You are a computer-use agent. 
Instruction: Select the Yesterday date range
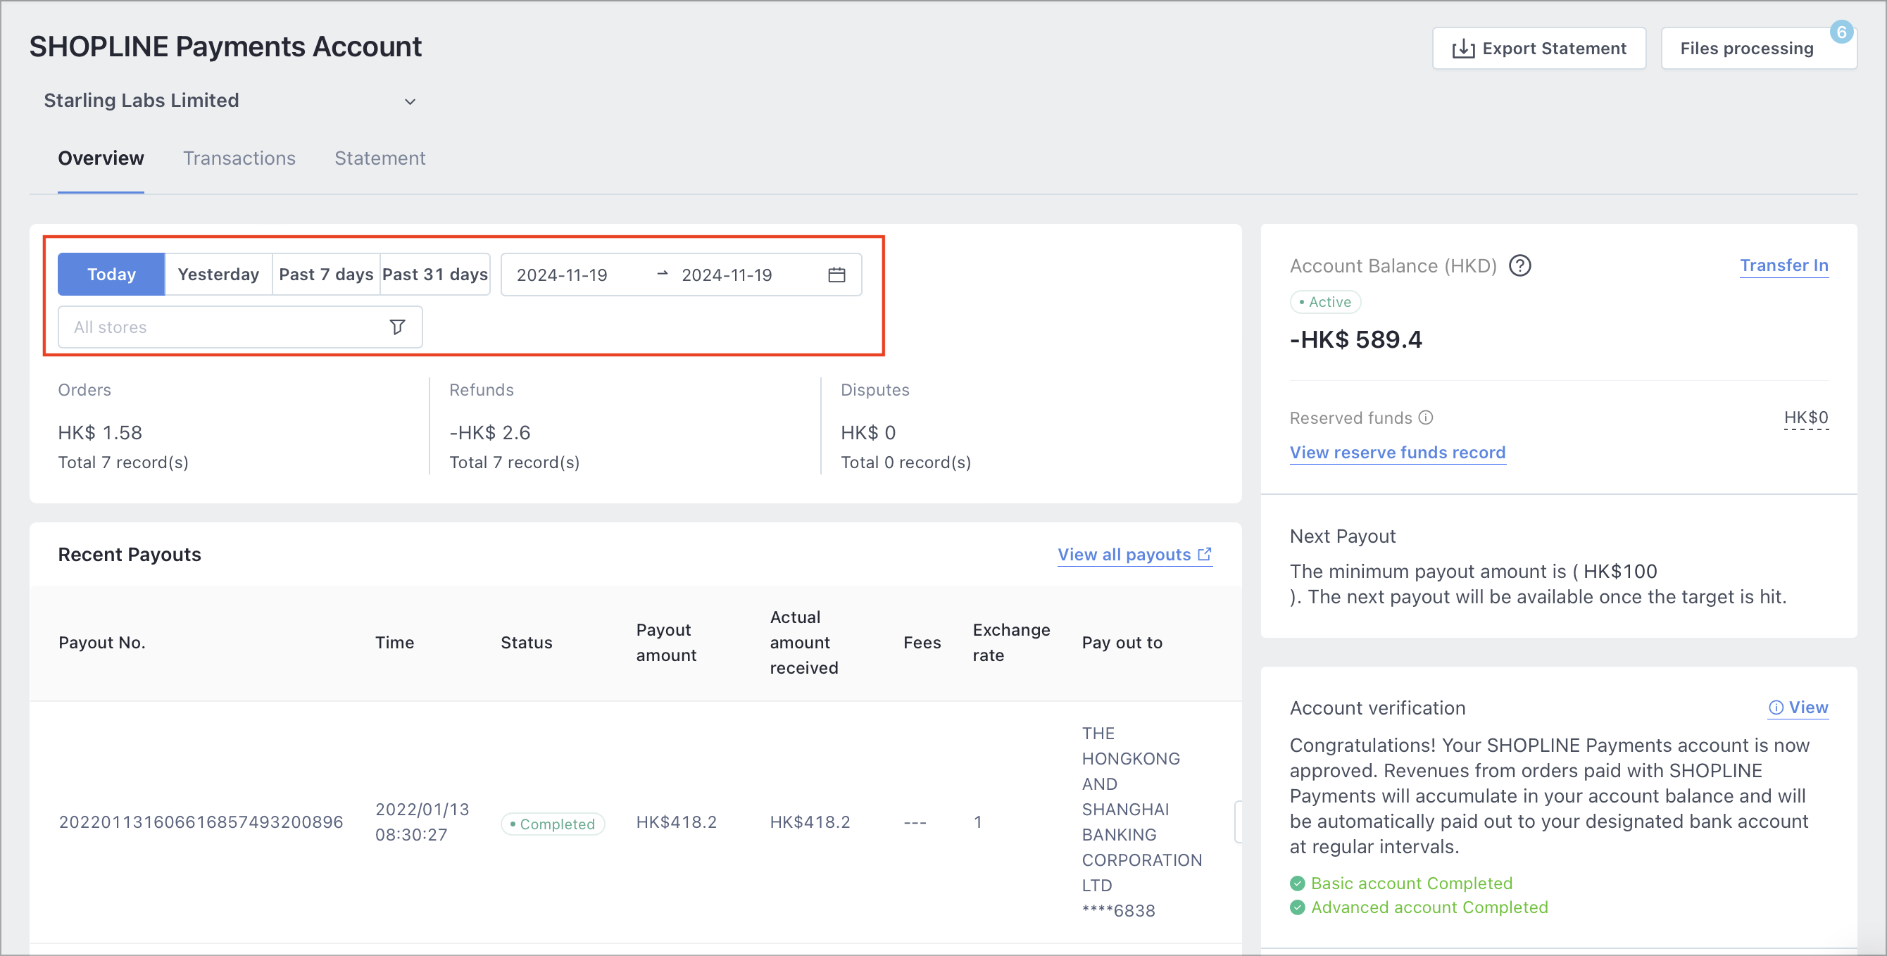click(x=218, y=275)
